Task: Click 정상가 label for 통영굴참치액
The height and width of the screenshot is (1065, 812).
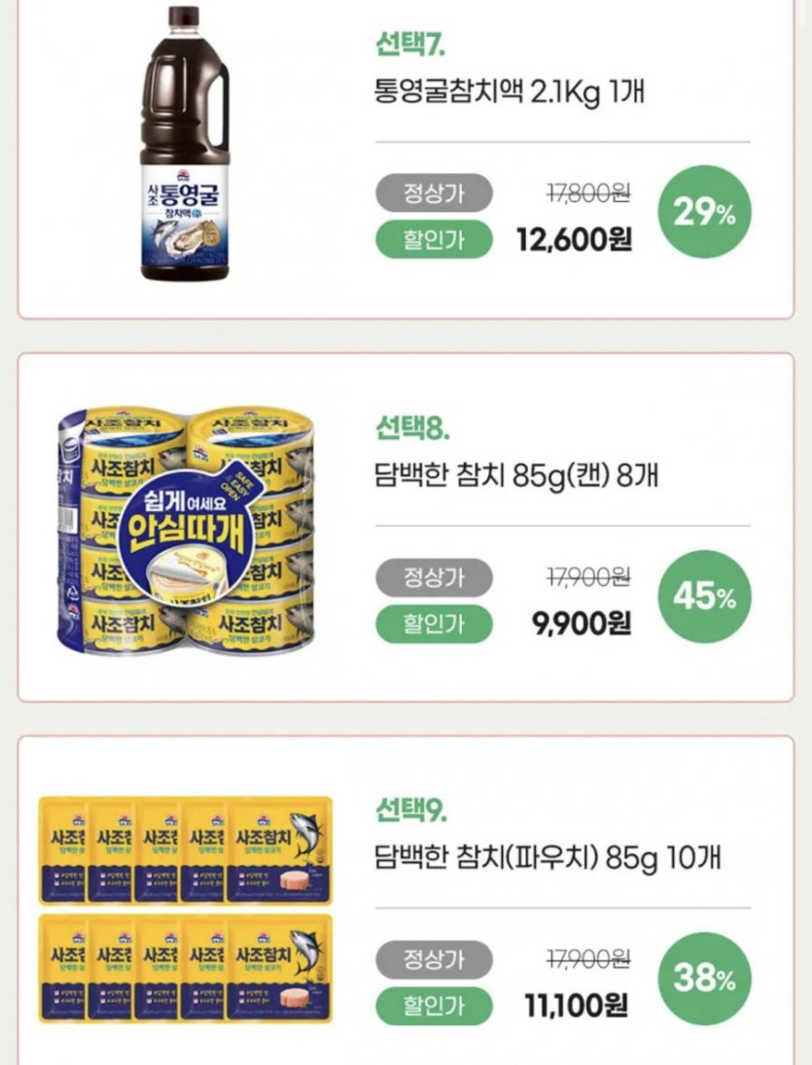Action: (x=434, y=194)
